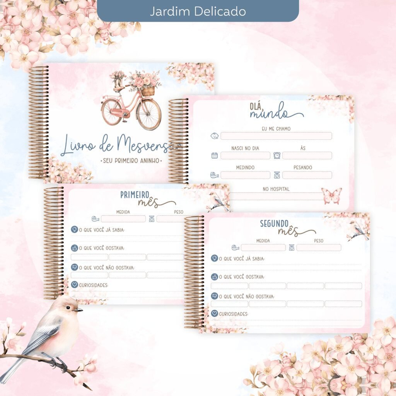Click the Peso field on the Segundo mês page
The height and width of the screenshot is (396, 396).
pyautogui.click(x=319, y=247)
